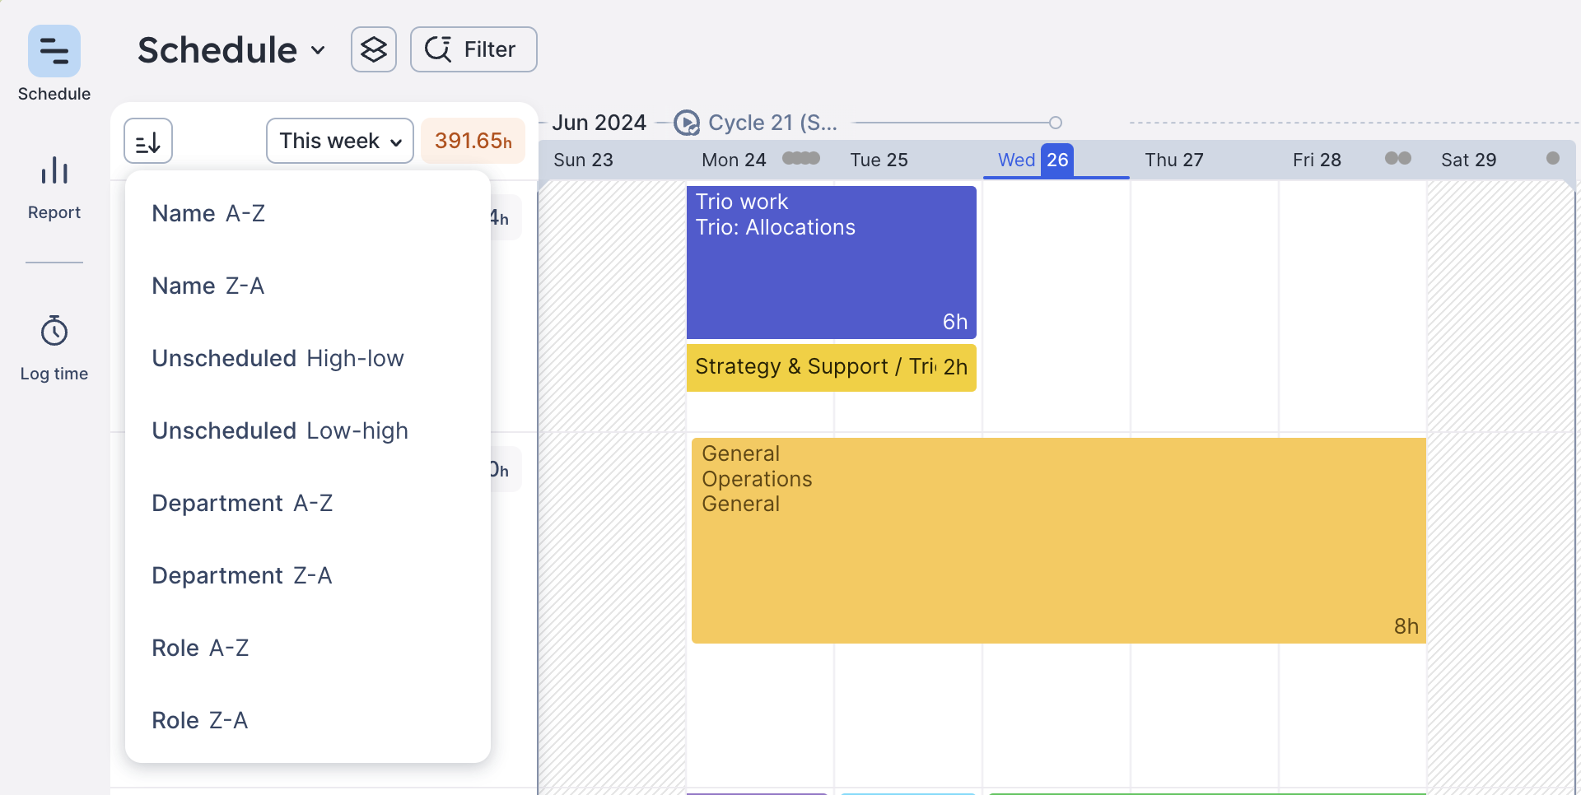Click the layers stack icon button
Screen dimensions: 1581x795
point(374,49)
